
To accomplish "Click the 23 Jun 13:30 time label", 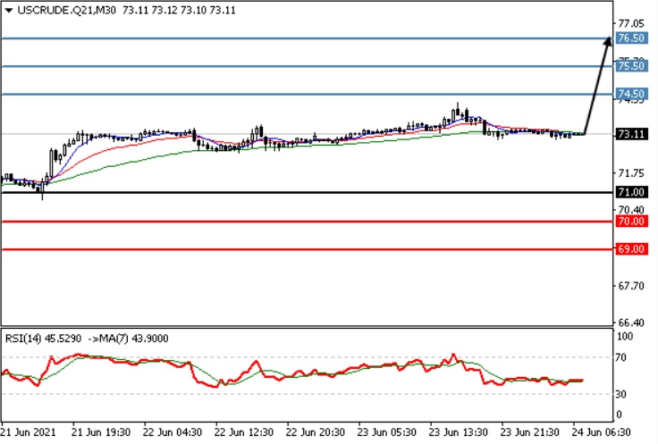I will pyautogui.click(x=458, y=432).
